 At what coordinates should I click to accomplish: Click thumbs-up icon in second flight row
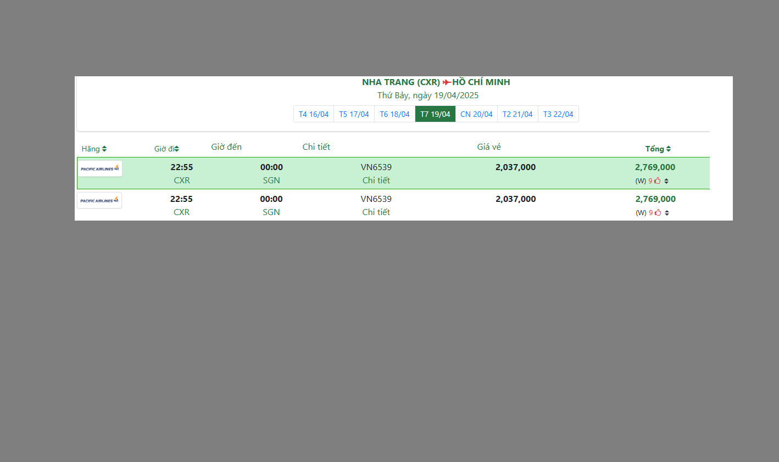(658, 213)
